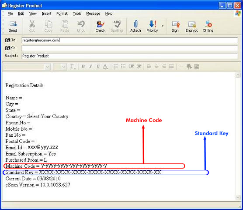
Task: Undo the last action
Action: point(81,26)
